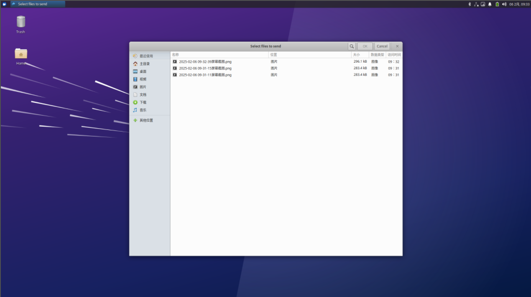
Task: Sort files by Size (大小) column header
Action: click(x=360, y=55)
